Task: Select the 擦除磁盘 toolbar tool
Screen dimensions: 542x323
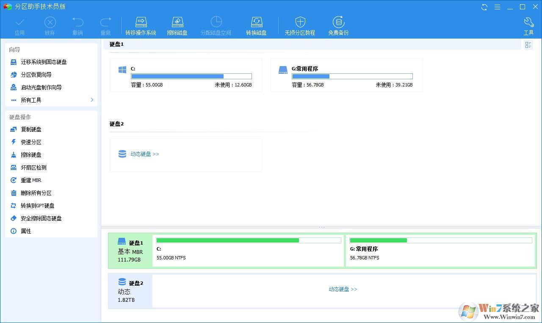Action: (177, 25)
